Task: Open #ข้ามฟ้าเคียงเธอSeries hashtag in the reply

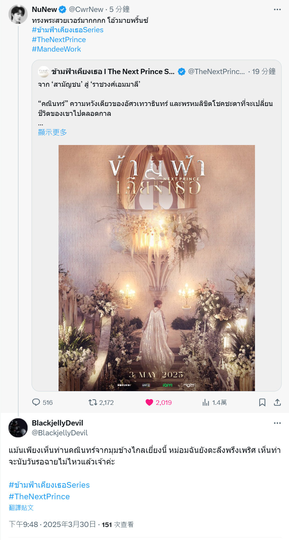Action: (49, 485)
